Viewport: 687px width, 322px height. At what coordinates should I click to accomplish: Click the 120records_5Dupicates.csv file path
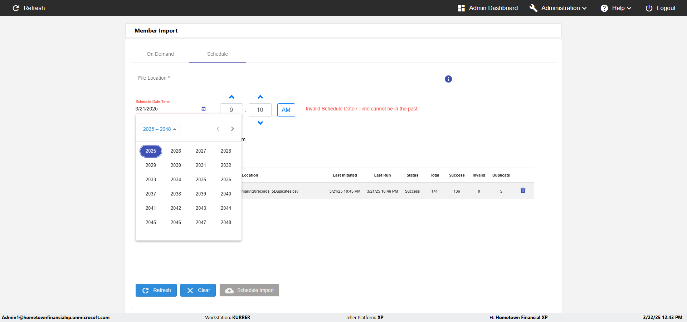pos(270,191)
